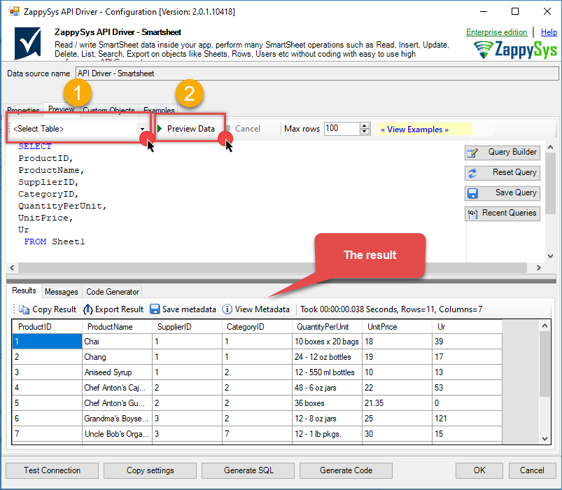Click the Generate Code button
562x490 pixels.
[x=346, y=470]
